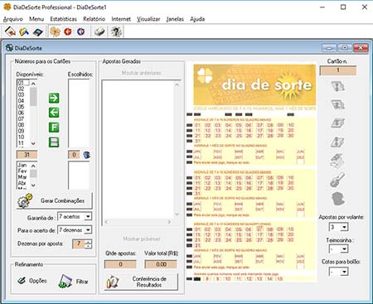Click the four-leaf clover toolbar icon
The width and height of the screenshot is (373, 304).
point(55,31)
